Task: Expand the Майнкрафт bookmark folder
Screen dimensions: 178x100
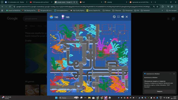Action: click(107, 10)
